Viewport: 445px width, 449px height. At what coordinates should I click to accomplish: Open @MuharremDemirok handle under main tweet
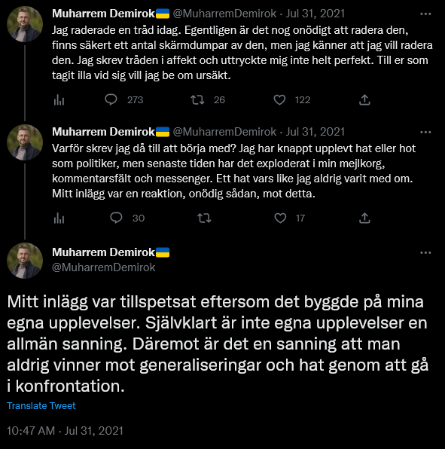tap(104, 267)
